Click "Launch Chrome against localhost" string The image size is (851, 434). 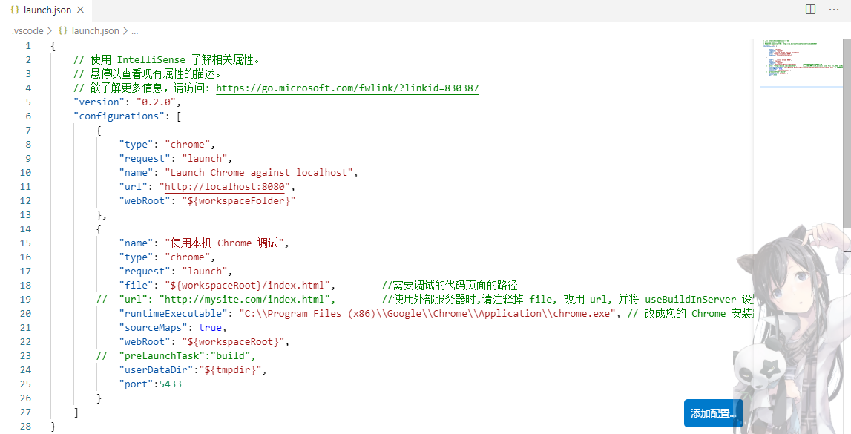259,173
